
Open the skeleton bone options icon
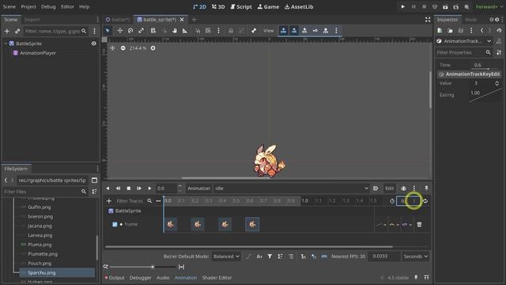254,31
